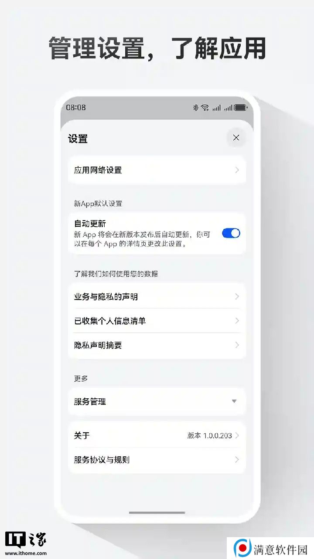Open the 关于 entry
Viewport: 314px width, 559px height.
click(157, 435)
